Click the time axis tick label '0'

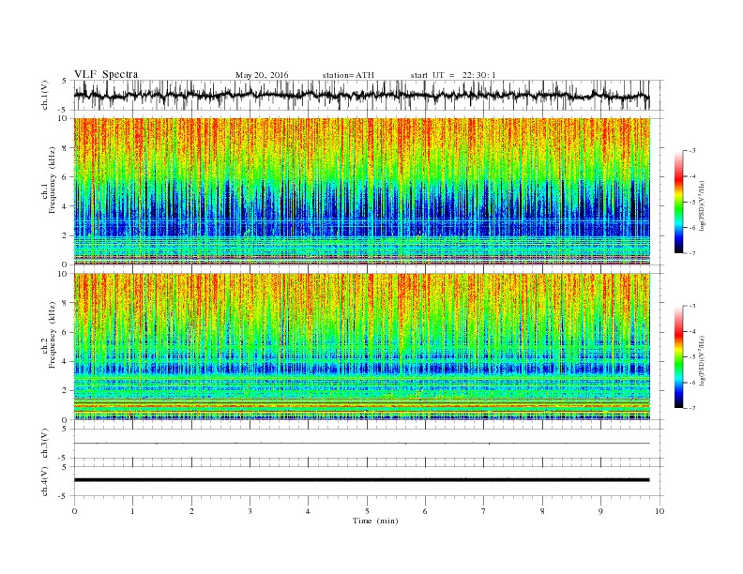click(74, 511)
